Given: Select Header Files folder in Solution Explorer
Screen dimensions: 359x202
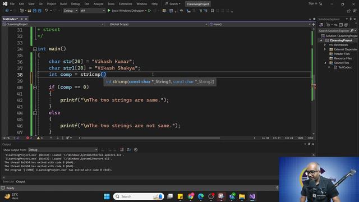Looking at the screenshot, I should coord(342,54).
